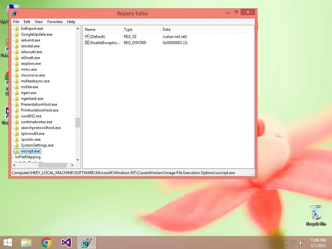Select the SystemSettings.exe key

tap(37, 145)
